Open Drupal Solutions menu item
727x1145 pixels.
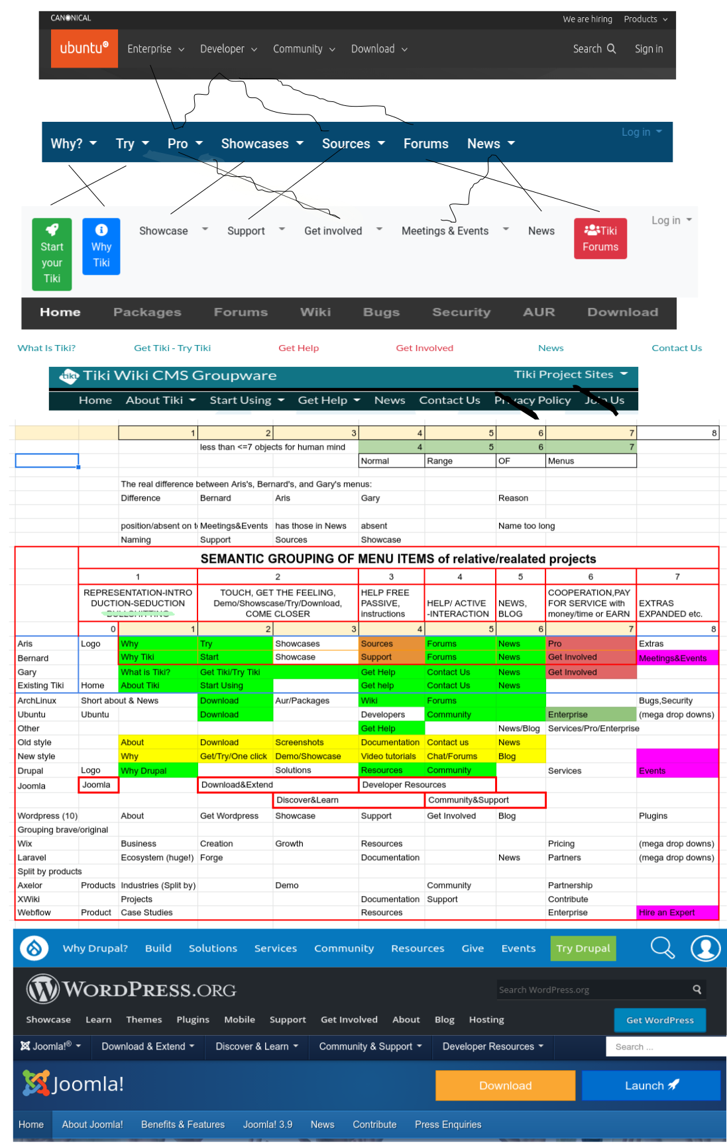[x=213, y=948]
